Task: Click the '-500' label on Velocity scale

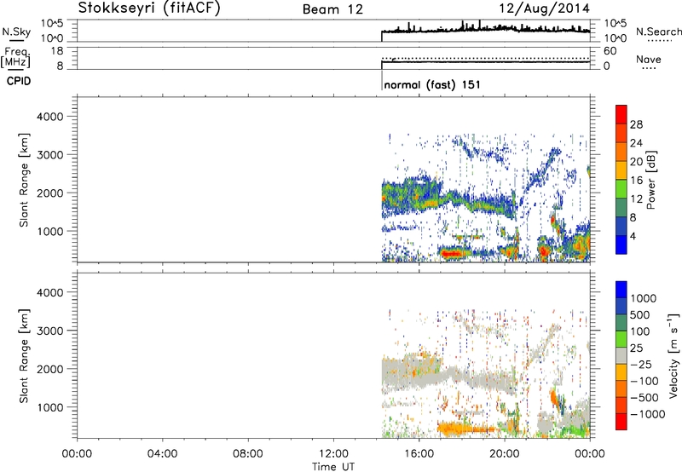Action: [x=644, y=398]
